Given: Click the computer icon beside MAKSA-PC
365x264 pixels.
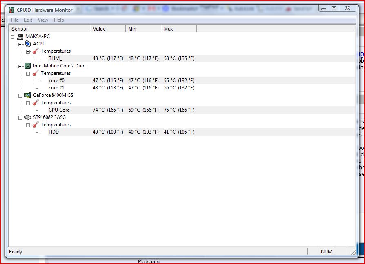Looking at the screenshot, I should 20,36.
